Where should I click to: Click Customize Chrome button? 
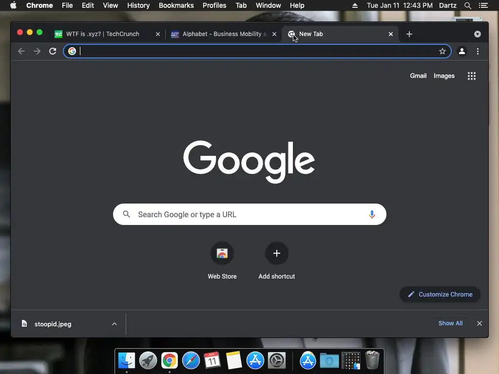(x=440, y=295)
